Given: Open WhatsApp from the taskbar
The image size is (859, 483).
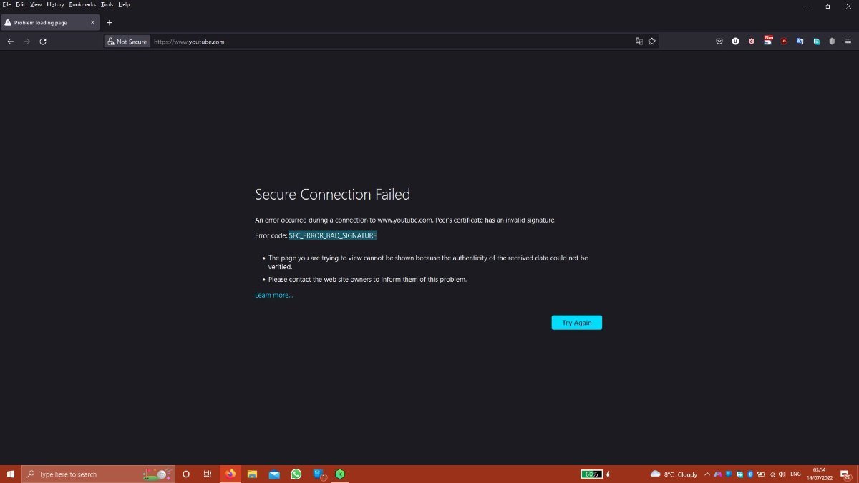Looking at the screenshot, I should pyautogui.click(x=296, y=474).
